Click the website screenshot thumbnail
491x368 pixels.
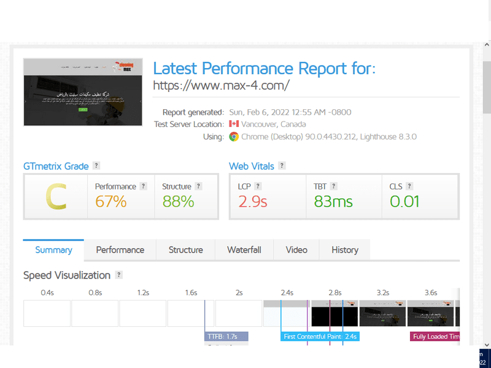[x=83, y=92]
